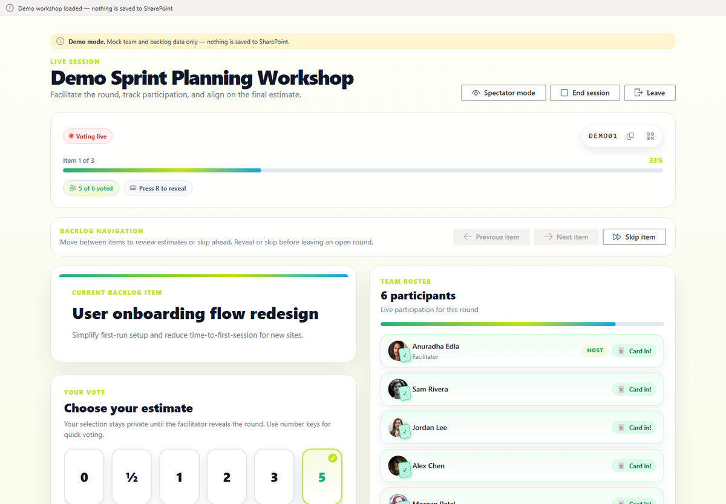The image size is (726, 504).
Task: Open the session QR code icon
Action: click(650, 136)
